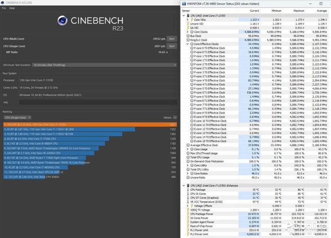Screen dimensions: 331x238
Task: Click the CPU GT Cores (Graphics) thermometer icon
Action: [188, 198]
